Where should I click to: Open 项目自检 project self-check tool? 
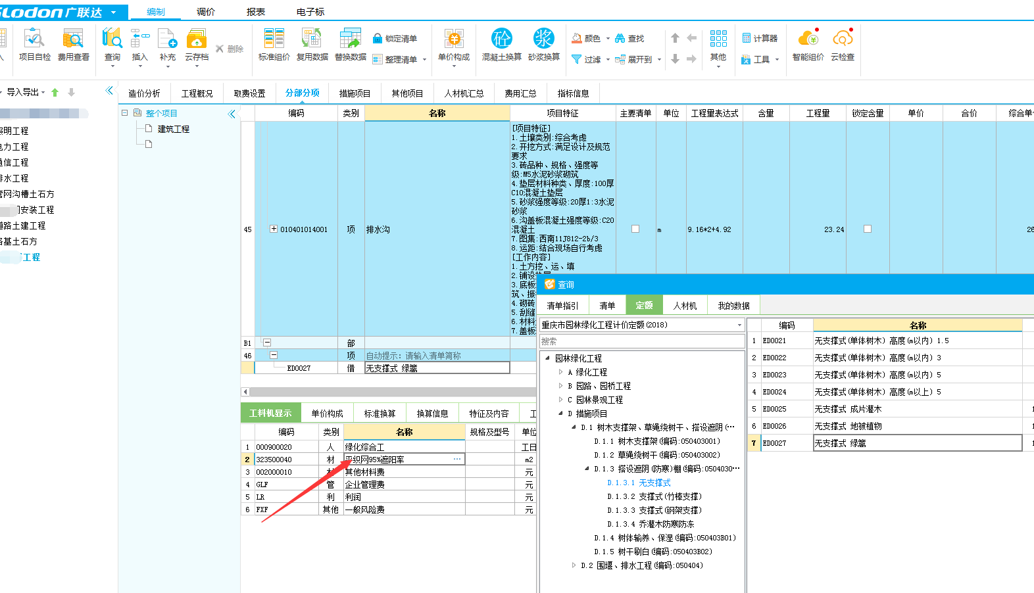click(34, 45)
